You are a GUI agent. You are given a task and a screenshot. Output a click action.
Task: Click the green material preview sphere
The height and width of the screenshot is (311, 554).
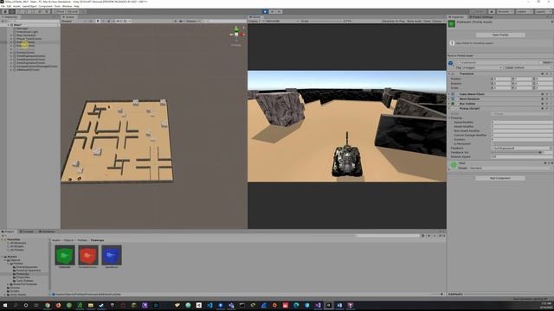[454, 165]
